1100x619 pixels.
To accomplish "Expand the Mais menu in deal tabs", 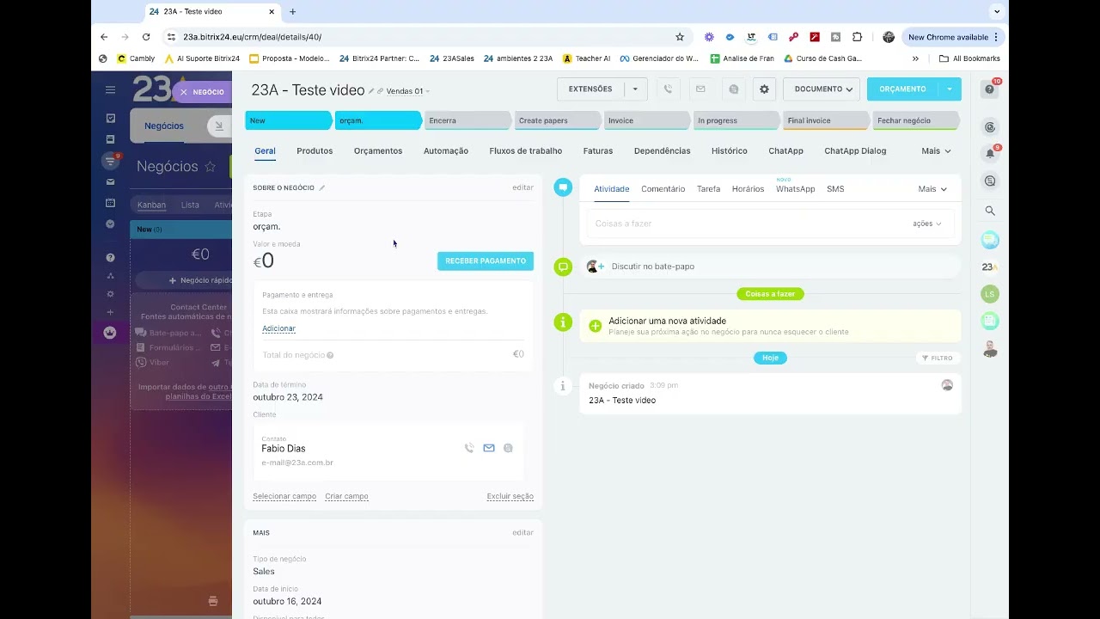I will pos(936,150).
